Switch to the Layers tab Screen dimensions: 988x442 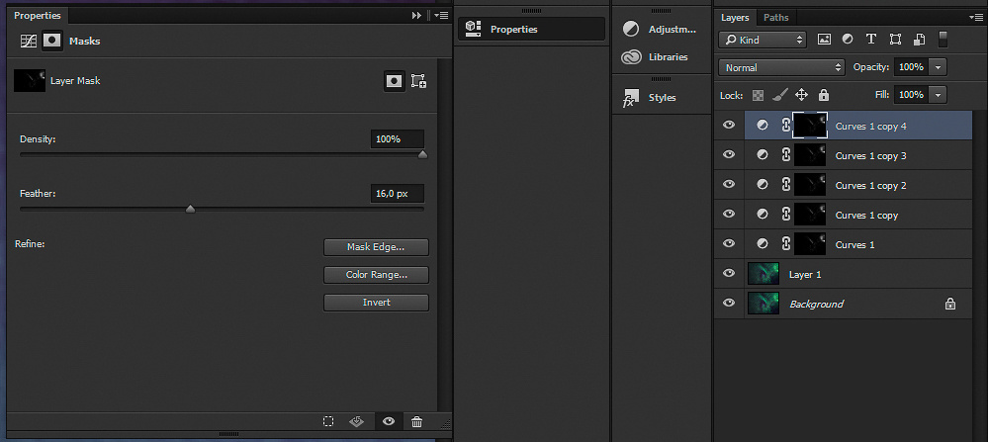(735, 18)
